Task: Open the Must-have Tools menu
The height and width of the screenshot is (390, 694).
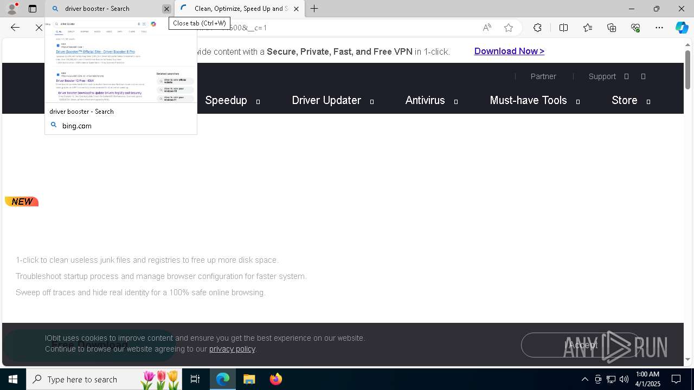Action: click(528, 100)
